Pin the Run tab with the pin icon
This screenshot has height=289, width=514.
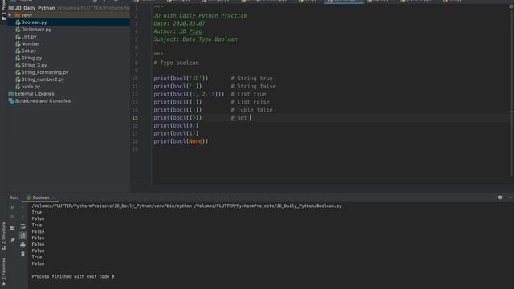point(13,240)
